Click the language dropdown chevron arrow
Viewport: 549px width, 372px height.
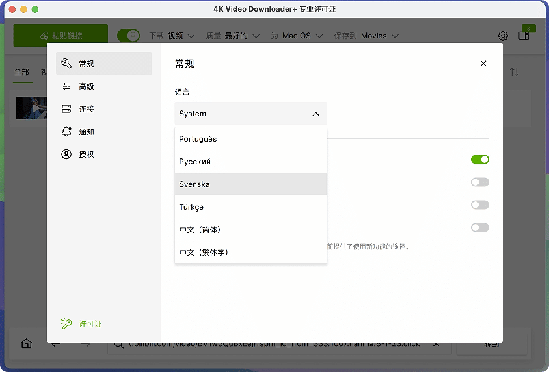(x=316, y=114)
